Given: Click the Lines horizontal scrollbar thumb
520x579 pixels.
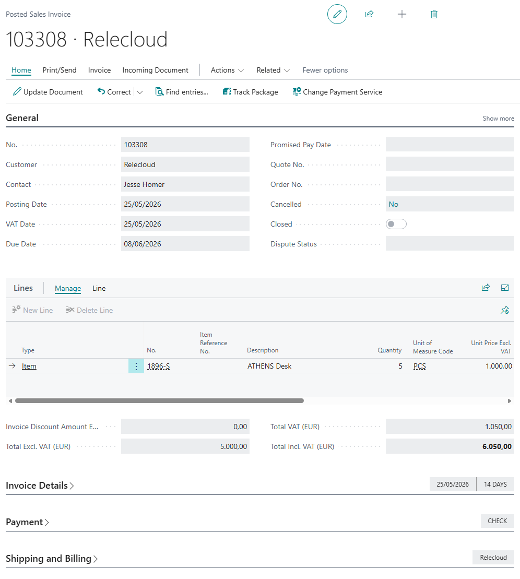Looking at the screenshot, I should tap(159, 400).
